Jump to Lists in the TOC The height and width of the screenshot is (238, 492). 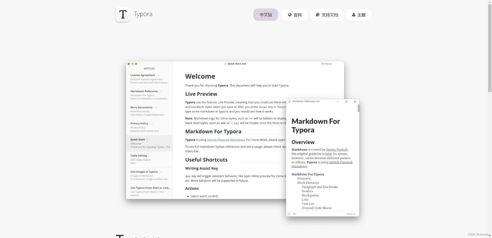tap(305, 200)
